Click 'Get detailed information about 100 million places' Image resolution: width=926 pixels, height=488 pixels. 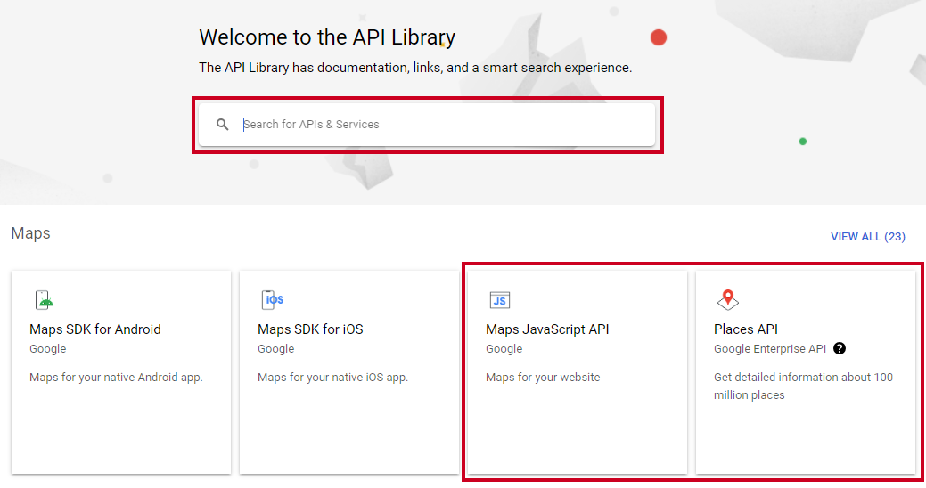tap(803, 386)
